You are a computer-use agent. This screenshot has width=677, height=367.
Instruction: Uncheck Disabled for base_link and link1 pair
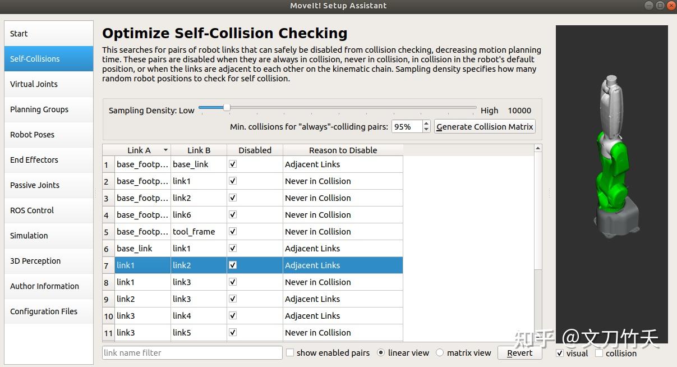coord(233,248)
